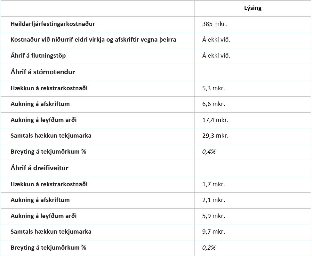This screenshot has height=257, width=312.
Task: Select the "2,1 mkr." afskriftir value
Action: (x=213, y=200)
